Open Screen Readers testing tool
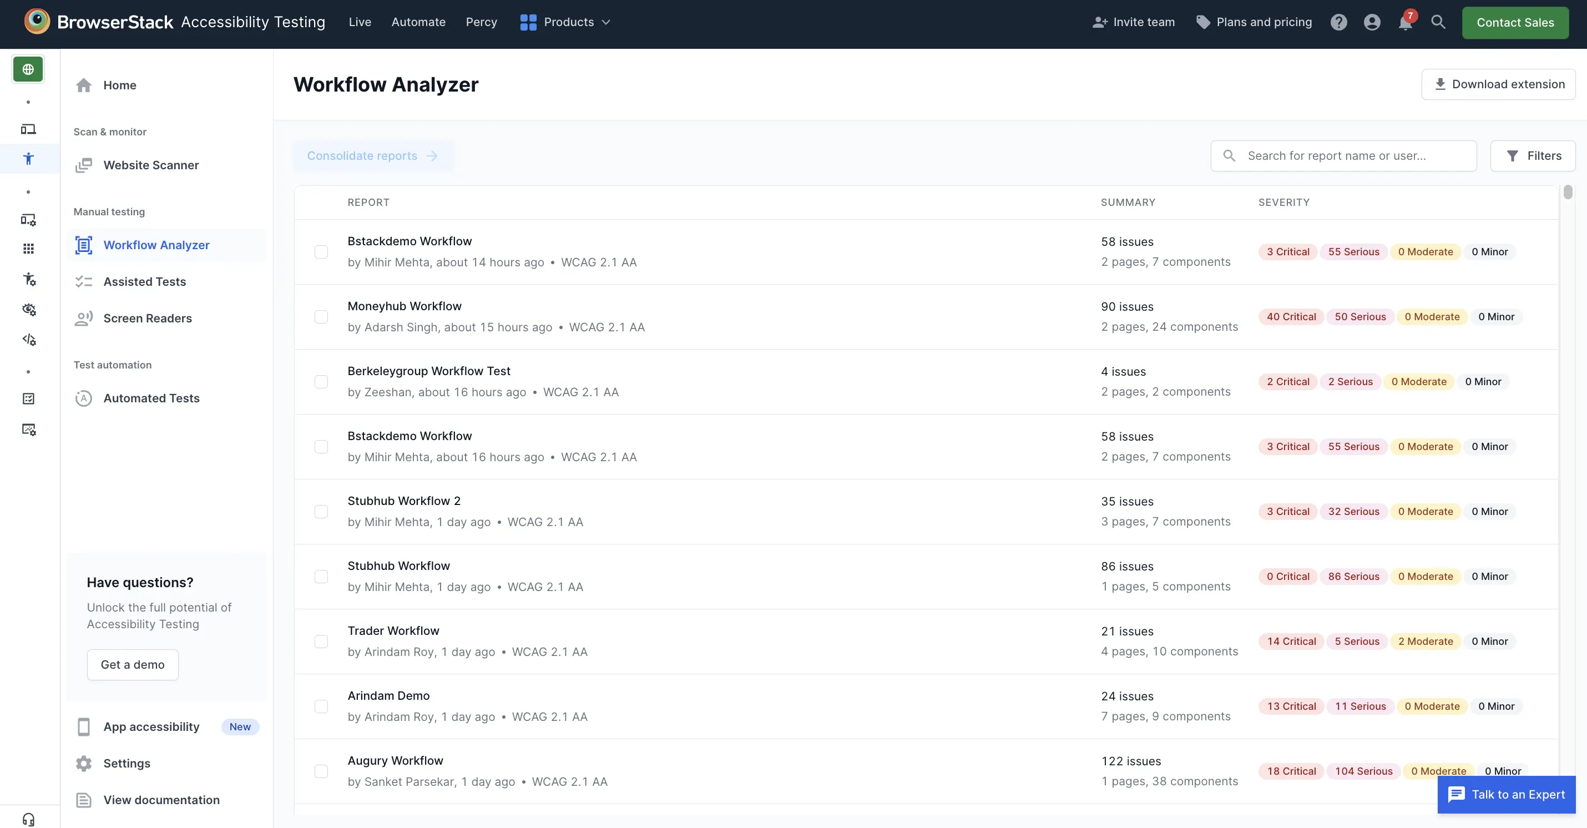The height and width of the screenshot is (828, 1587). pyautogui.click(x=147, y=318)
